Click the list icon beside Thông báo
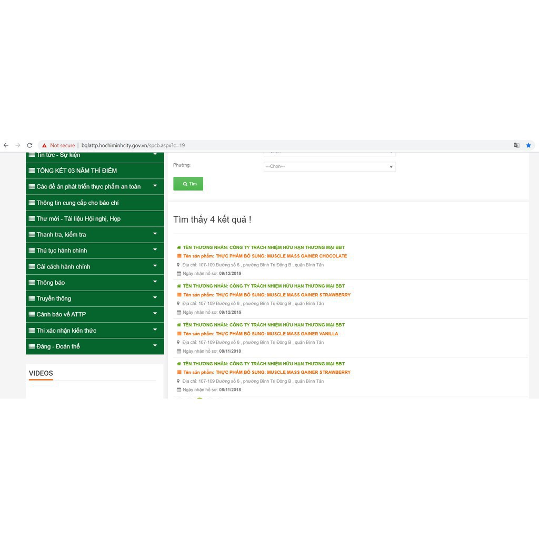The width and height of the screenshot is (539, 539). click(32, 283)
